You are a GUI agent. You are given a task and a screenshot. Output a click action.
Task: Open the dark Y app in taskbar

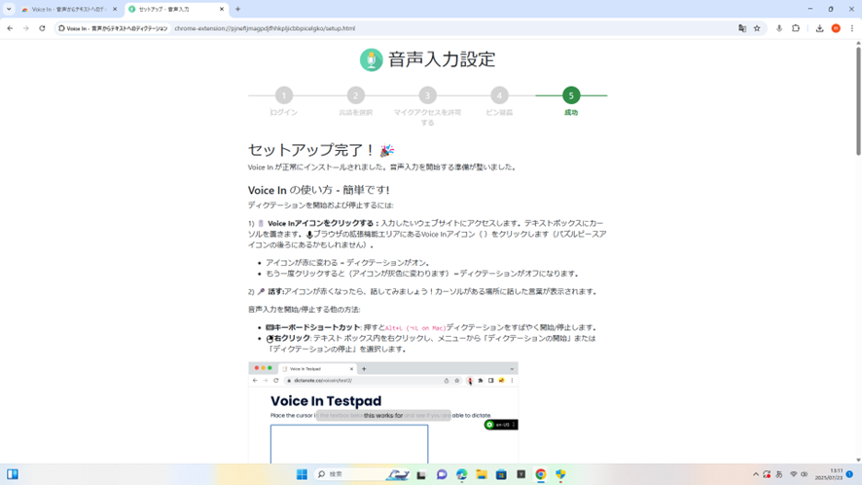click(x=521, y=474)
